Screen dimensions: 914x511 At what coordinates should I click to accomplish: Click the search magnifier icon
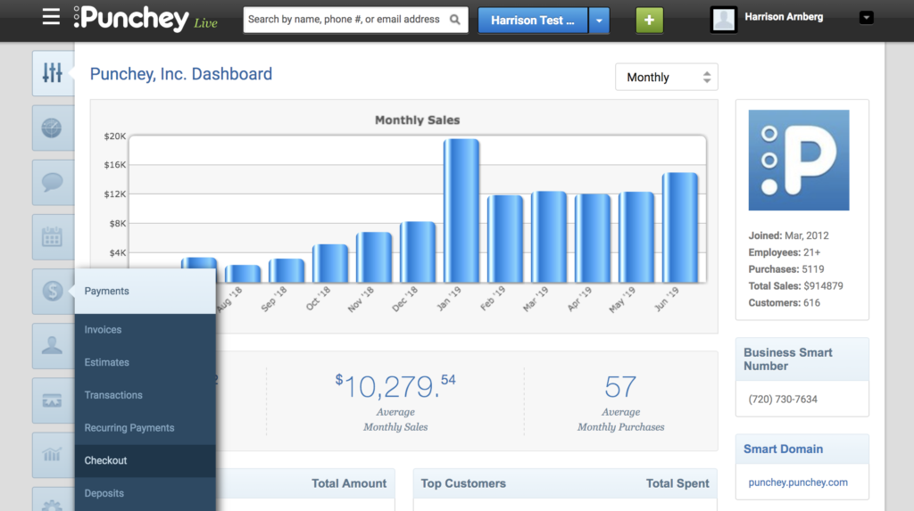(x=455, y=20)
